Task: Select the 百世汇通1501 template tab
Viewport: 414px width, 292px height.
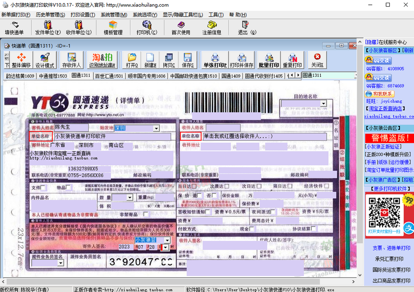Action: click(109, 76)
